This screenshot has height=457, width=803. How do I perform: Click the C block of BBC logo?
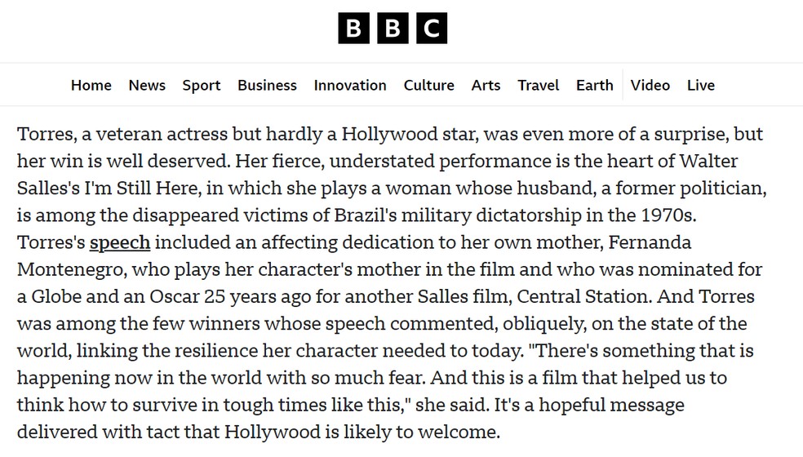pos(432,29)
